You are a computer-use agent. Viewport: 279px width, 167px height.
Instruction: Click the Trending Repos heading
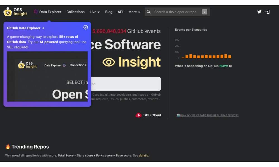click(30, 147)
